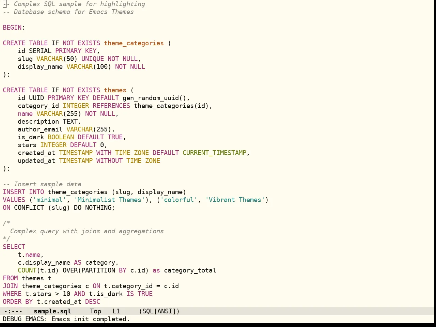436x327 pixels.
Task: Click UUID type in themes table
Action: click(x=36, y=98)
